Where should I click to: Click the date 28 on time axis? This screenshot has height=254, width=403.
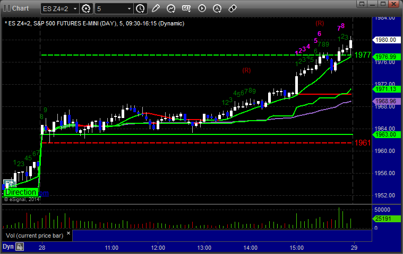coord(42,248)
